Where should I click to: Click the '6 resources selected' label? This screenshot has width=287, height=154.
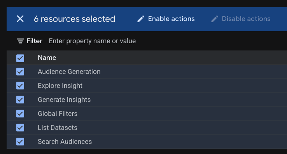tap(75, 19)
